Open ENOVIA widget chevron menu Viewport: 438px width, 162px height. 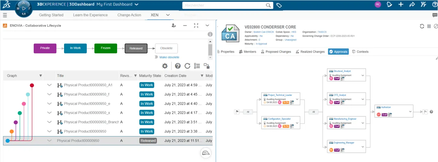[207, 26]
